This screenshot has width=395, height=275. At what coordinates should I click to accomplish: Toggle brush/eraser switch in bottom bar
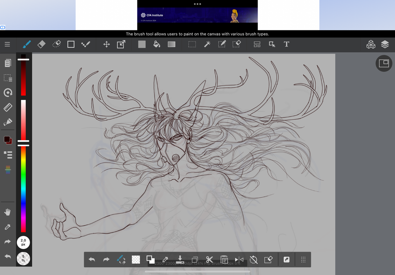[x=121, y=260]
